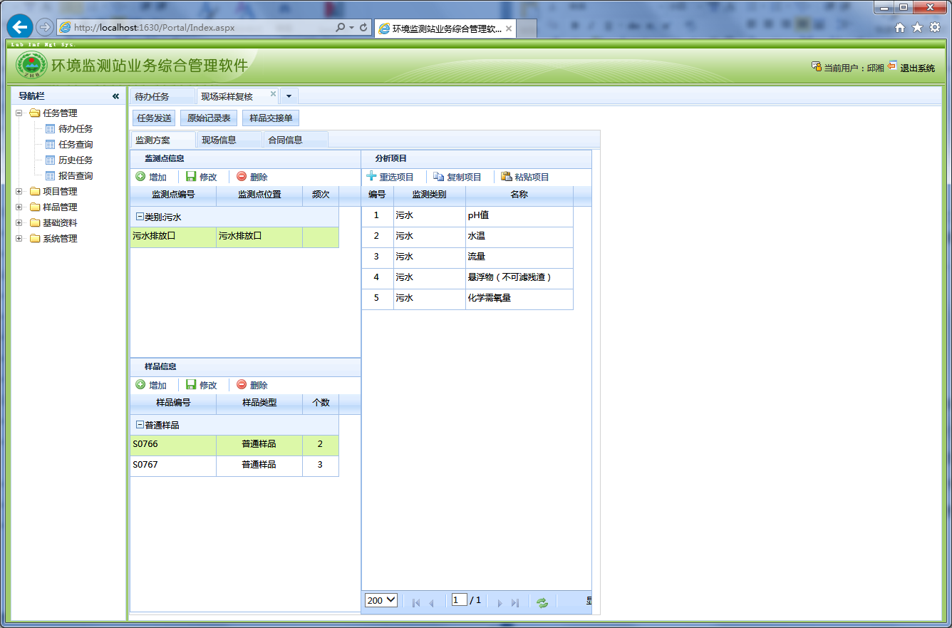Switch to the 待办任务 tab

click(x=152, y=97)
